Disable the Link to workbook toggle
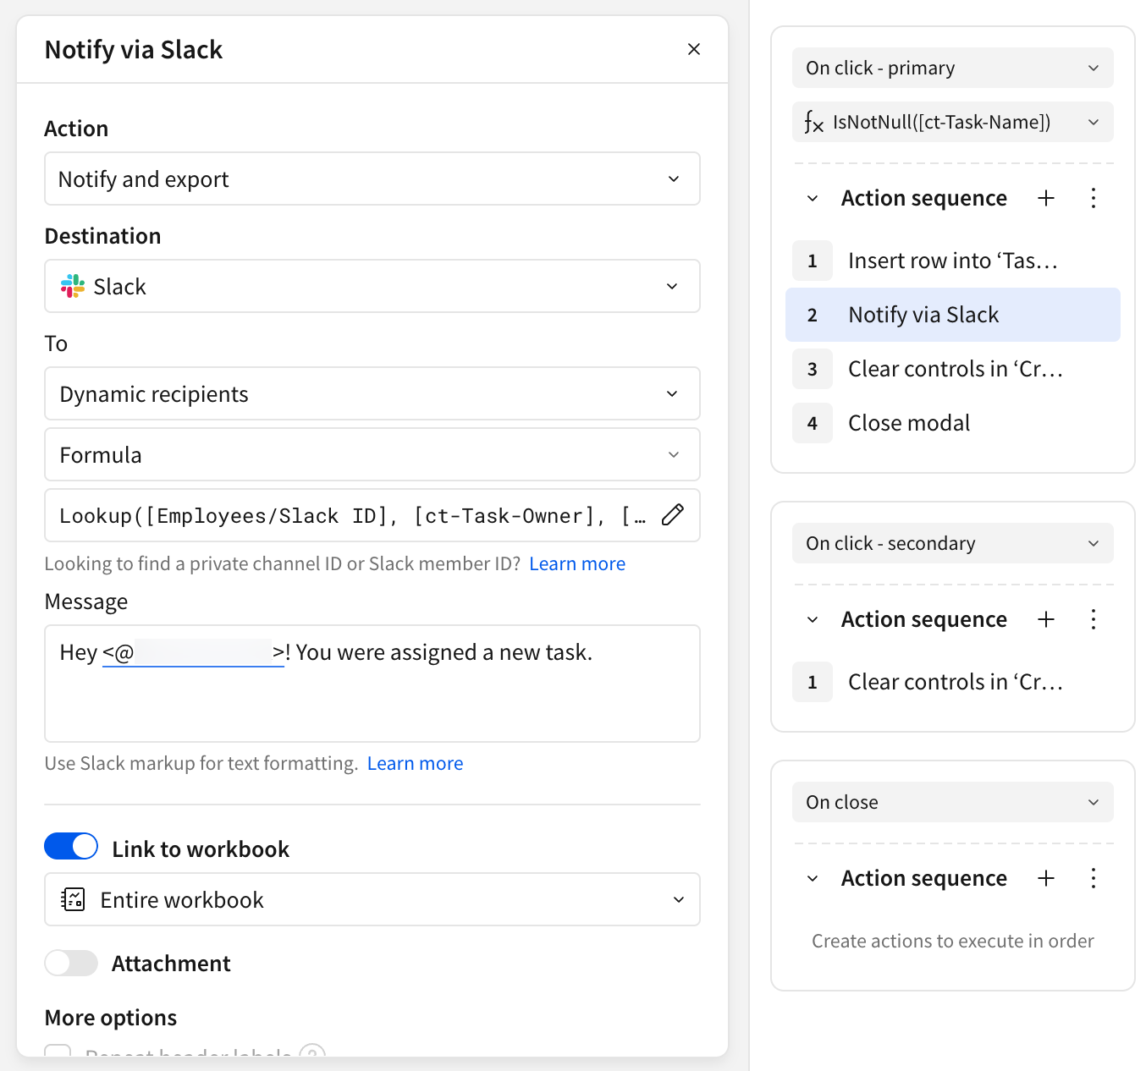 click(71, 846)
